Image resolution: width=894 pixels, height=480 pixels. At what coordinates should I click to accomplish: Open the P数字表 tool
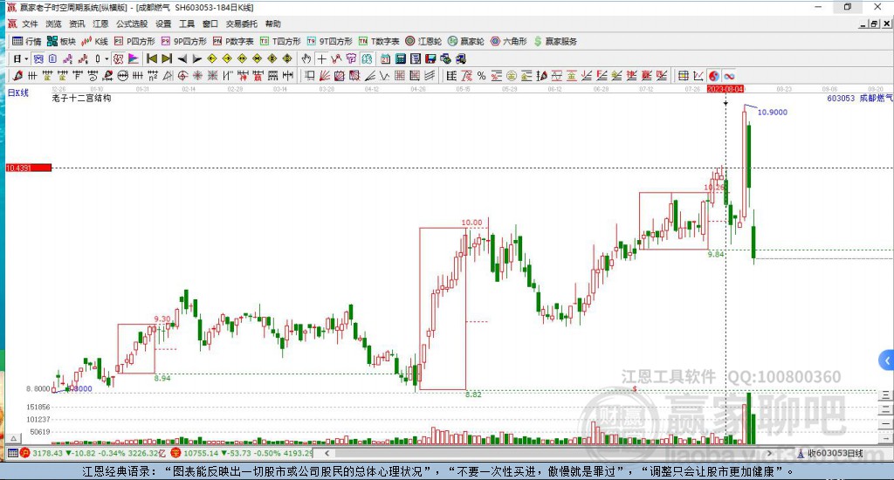pos(233,41)
